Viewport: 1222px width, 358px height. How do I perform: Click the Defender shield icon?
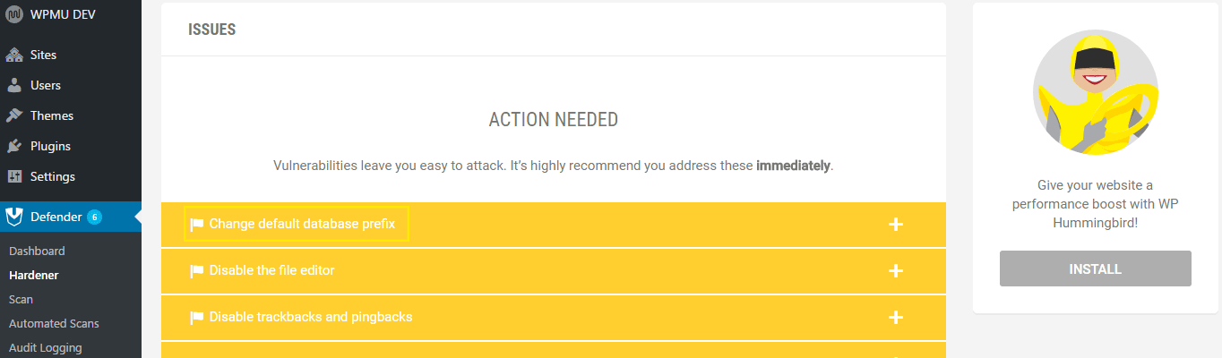14,217
